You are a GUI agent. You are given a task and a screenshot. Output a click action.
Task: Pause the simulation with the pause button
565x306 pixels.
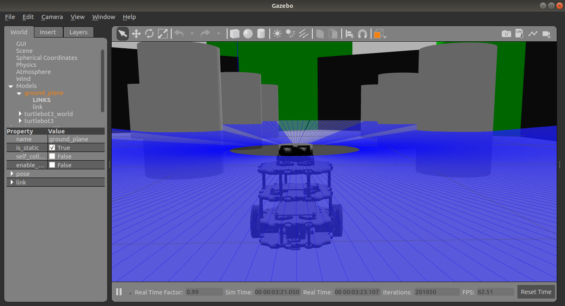[x=119, y=292]
